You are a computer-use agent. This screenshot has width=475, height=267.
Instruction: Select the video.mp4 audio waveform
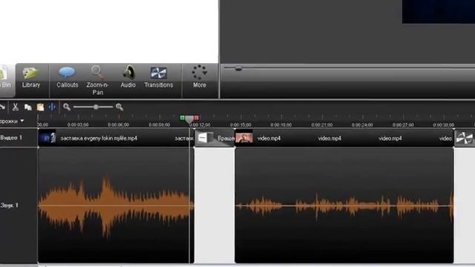point(344,205)
